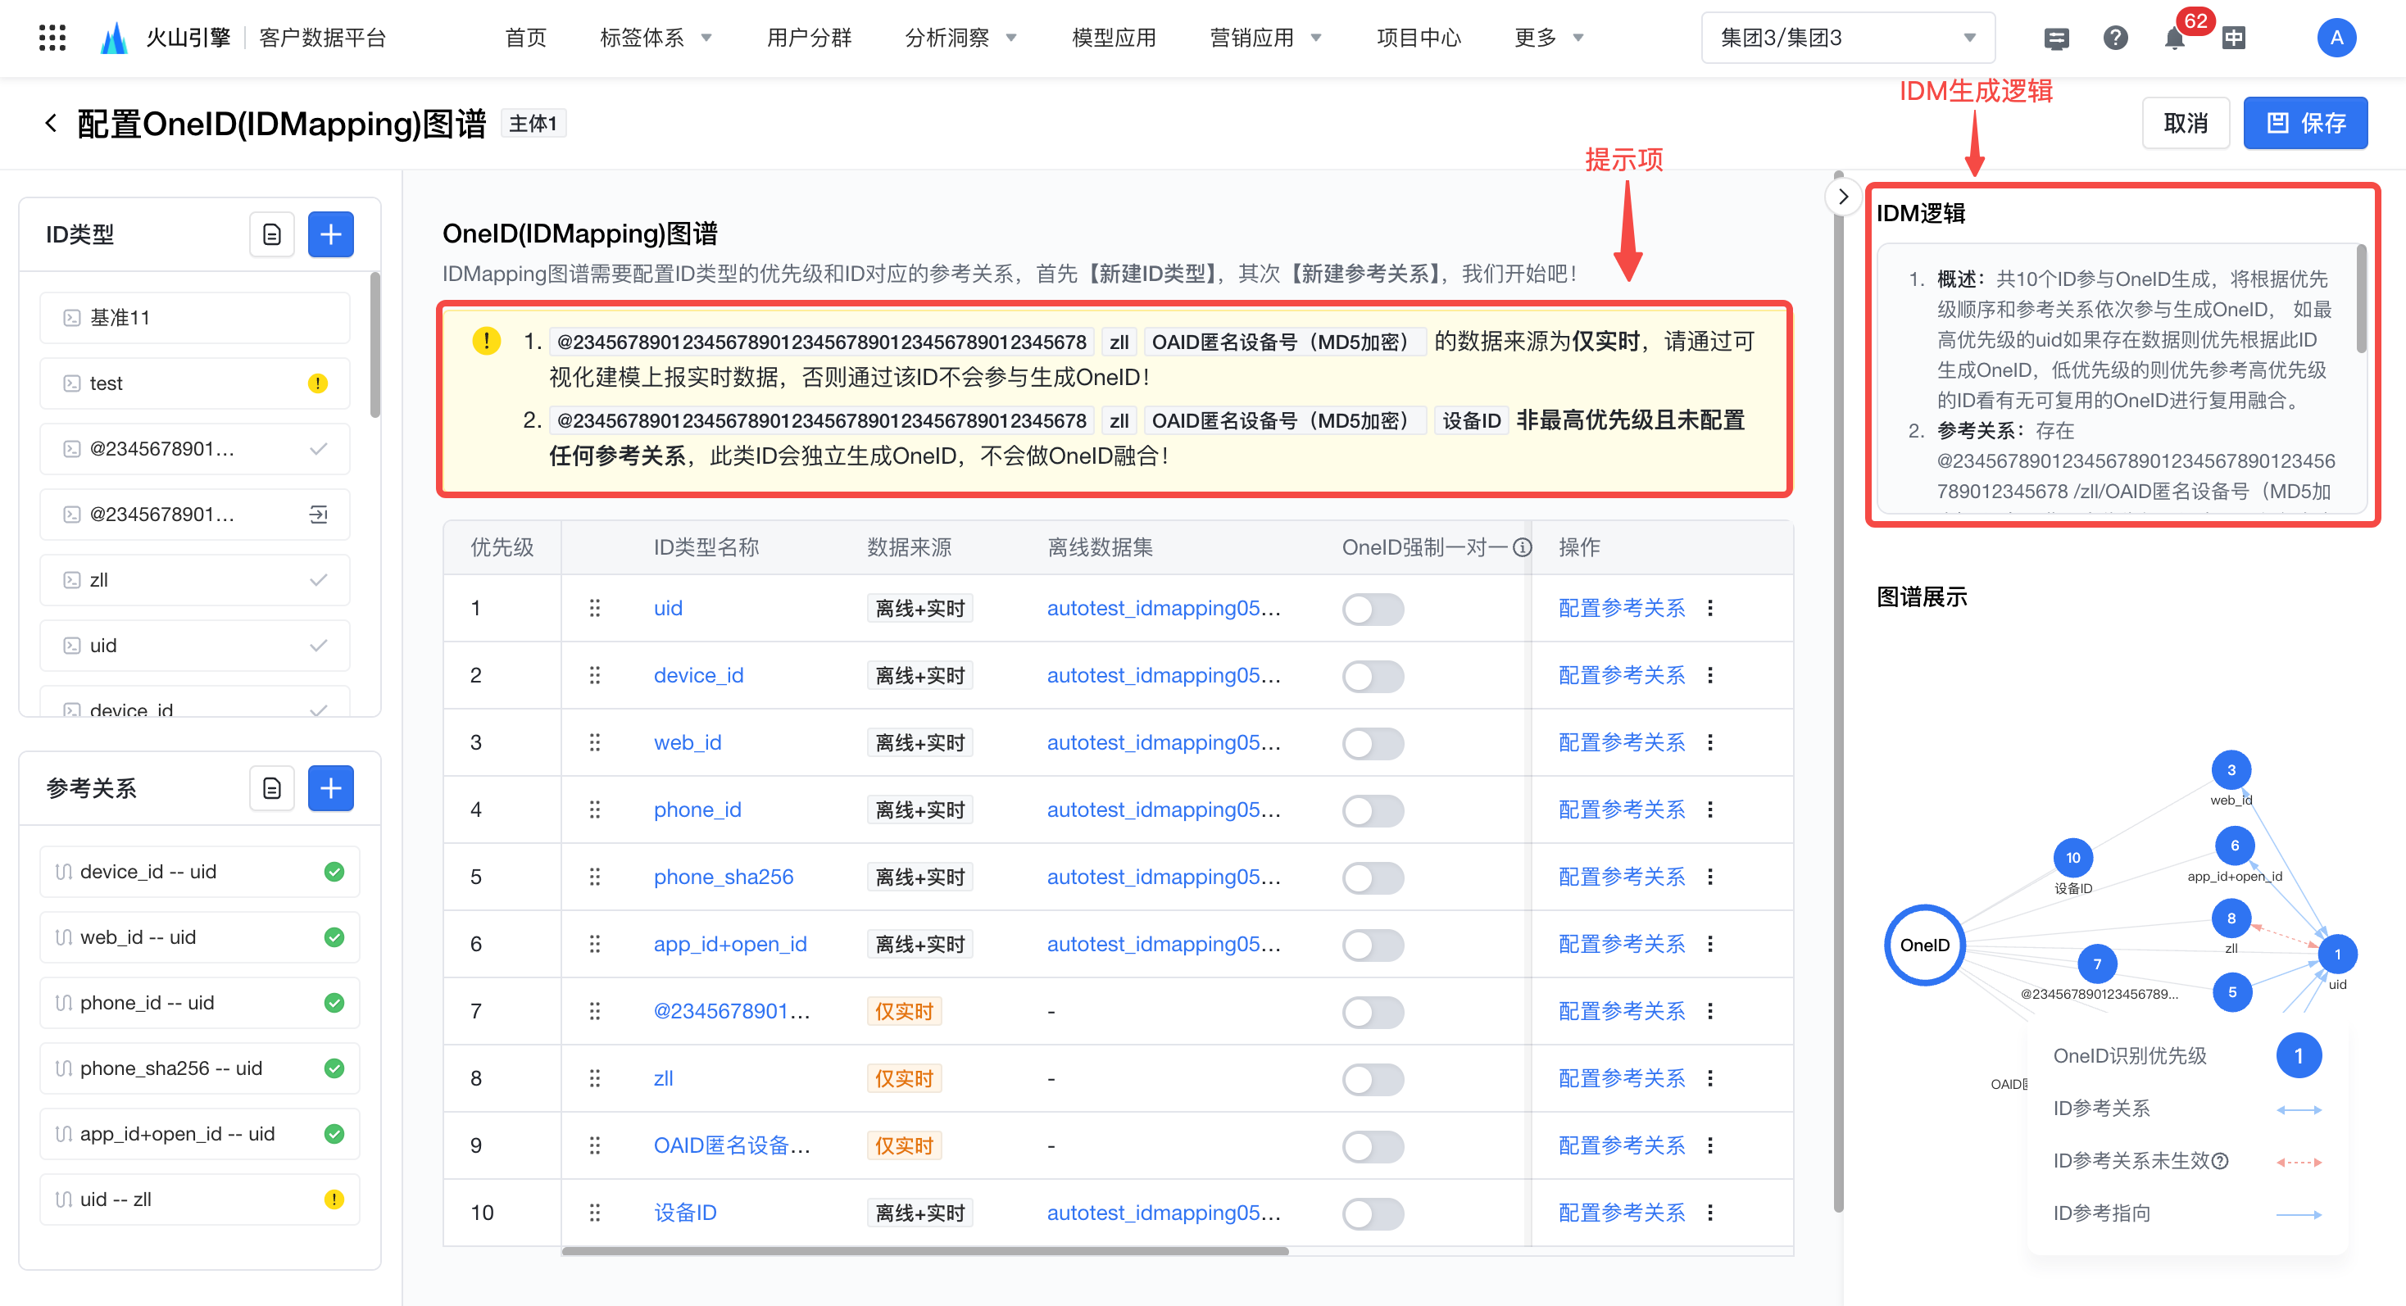The height and width of the screenshot is (1306, 2406).
Task: Select zll in ID类型 list
Action: tap(195, 580)
